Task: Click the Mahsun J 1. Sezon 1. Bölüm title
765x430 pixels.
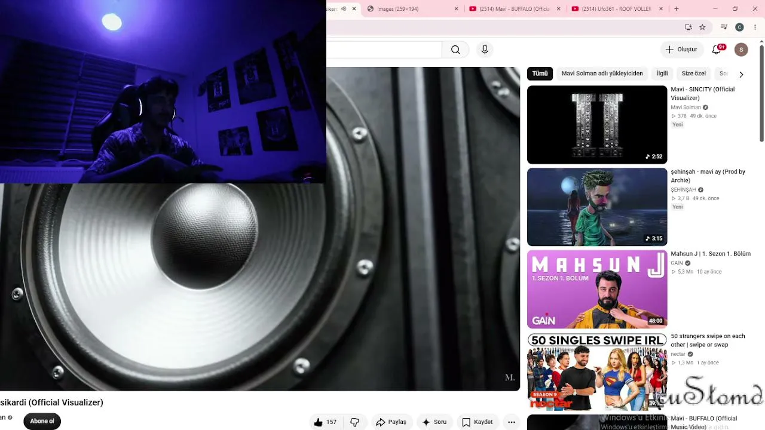Action: click(711, 254)
